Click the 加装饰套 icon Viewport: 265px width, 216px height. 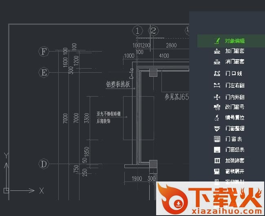coord(217,161)
